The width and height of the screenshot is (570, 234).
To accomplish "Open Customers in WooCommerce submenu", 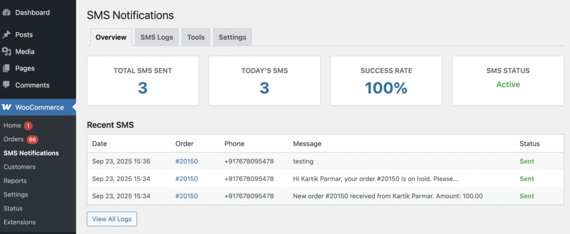I will click(x=19, y=167).
